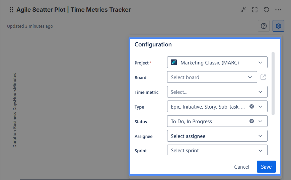The image size is (291, 180).
Task: Cancel the configuration changes
Action: click(241, 167)
